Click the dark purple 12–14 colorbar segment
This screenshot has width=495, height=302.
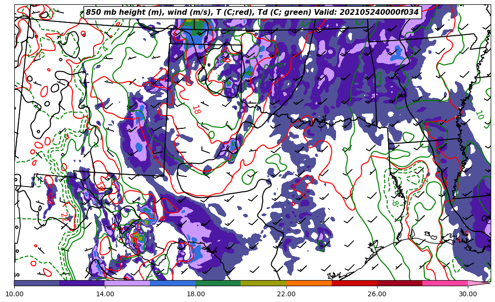coord(82,283)
